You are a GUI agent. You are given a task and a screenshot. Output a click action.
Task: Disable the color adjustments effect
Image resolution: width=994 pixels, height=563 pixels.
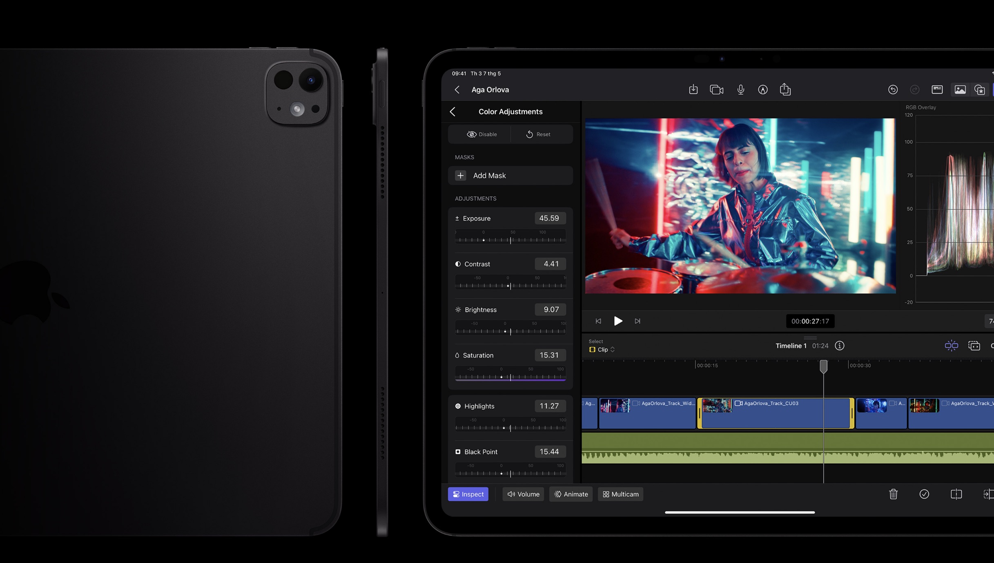(481, 134)
